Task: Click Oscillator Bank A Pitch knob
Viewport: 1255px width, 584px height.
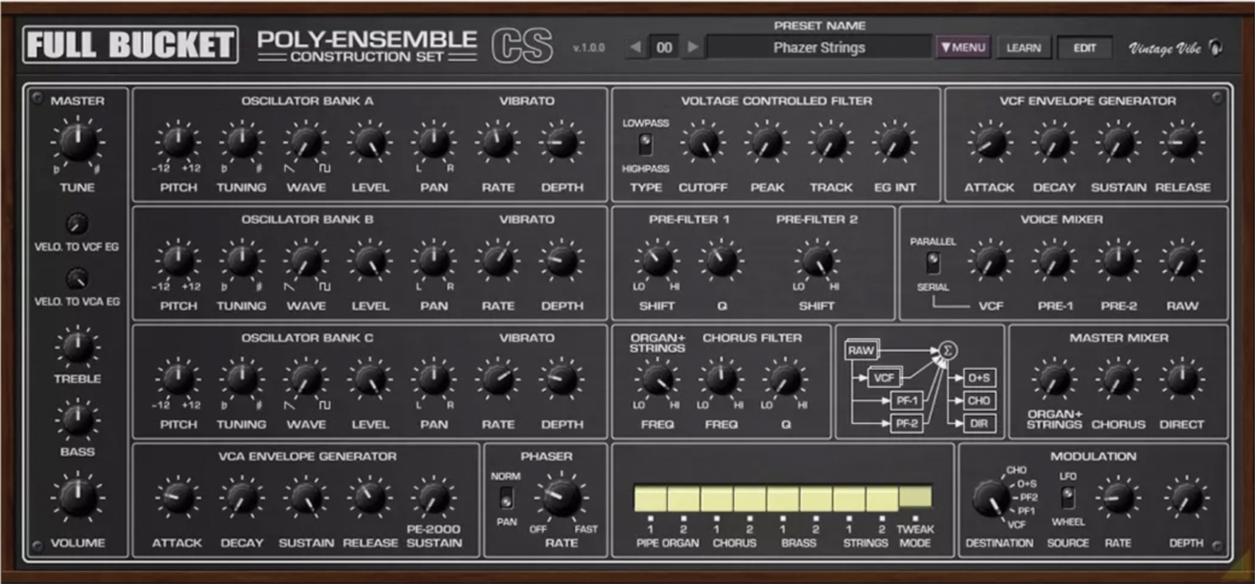Action: (178, 142)
